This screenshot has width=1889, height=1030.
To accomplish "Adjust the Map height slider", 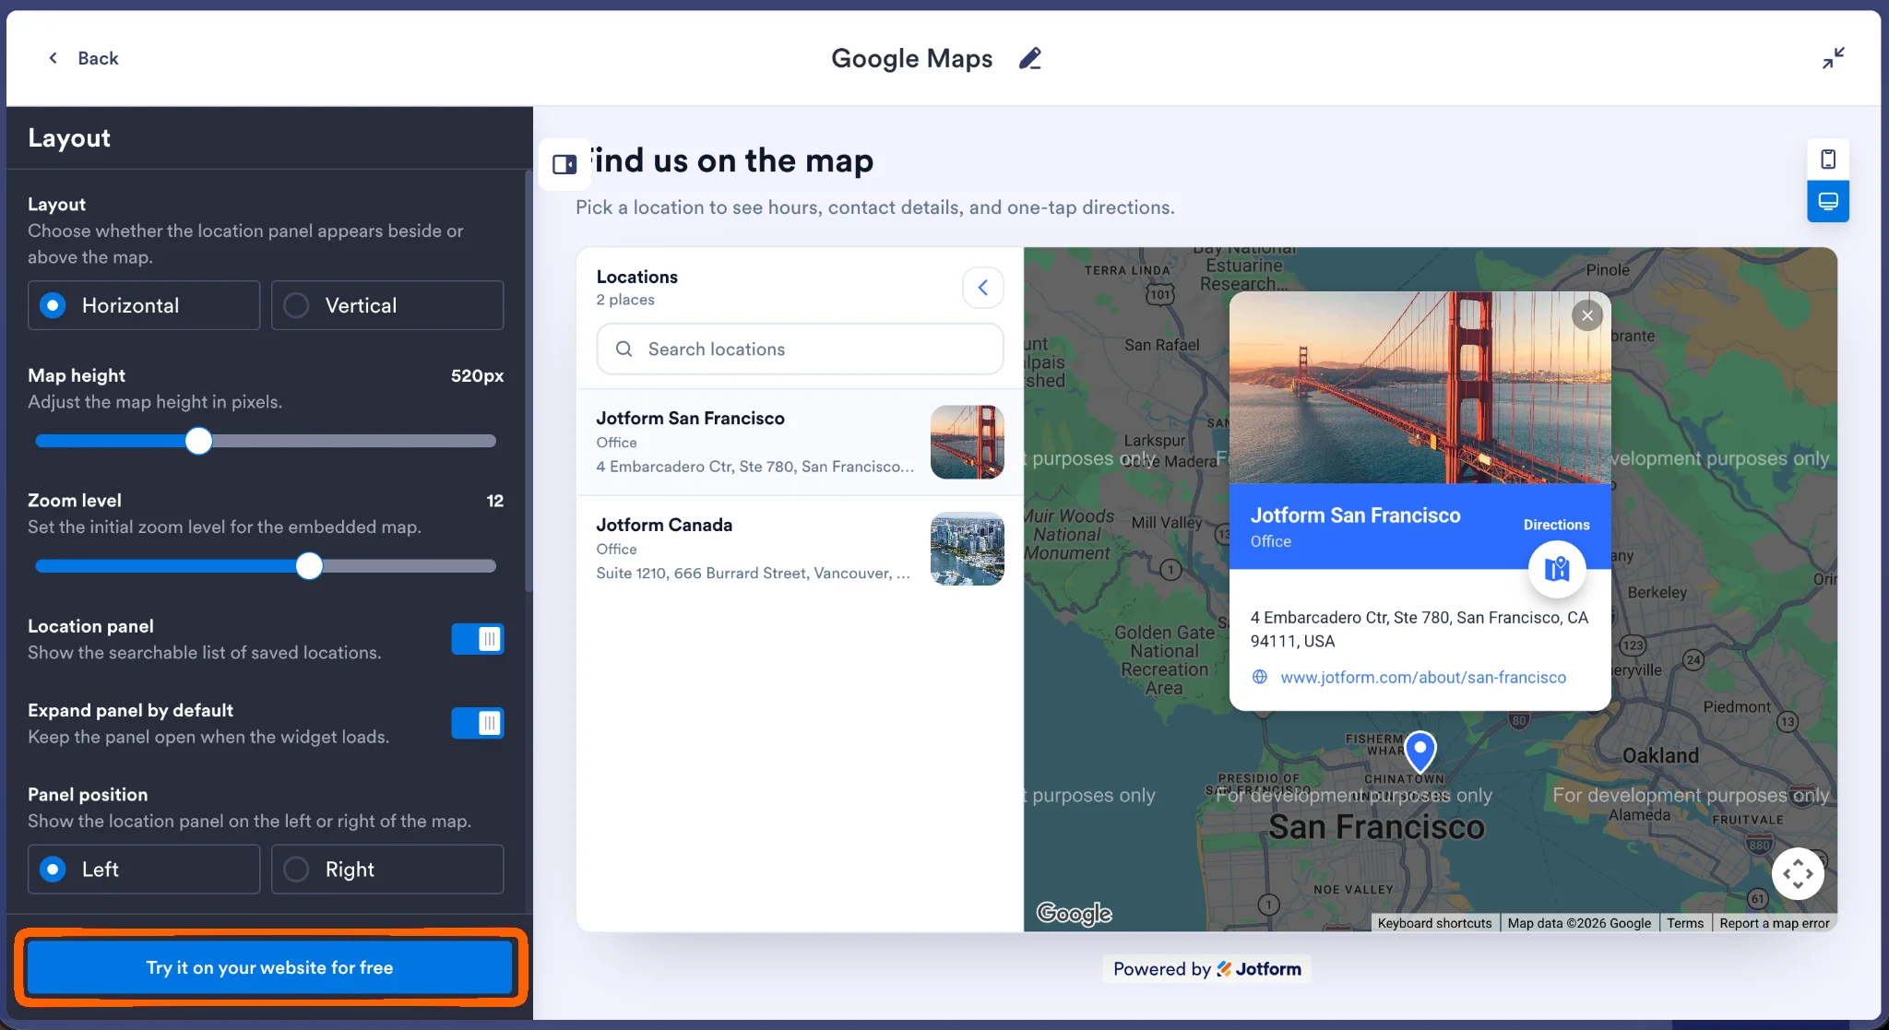I will click(x=198, y=442).
